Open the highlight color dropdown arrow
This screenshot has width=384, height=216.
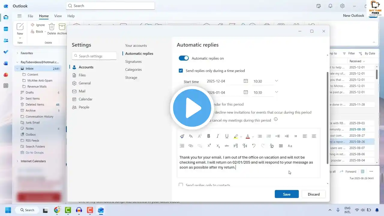click(241, 136)
